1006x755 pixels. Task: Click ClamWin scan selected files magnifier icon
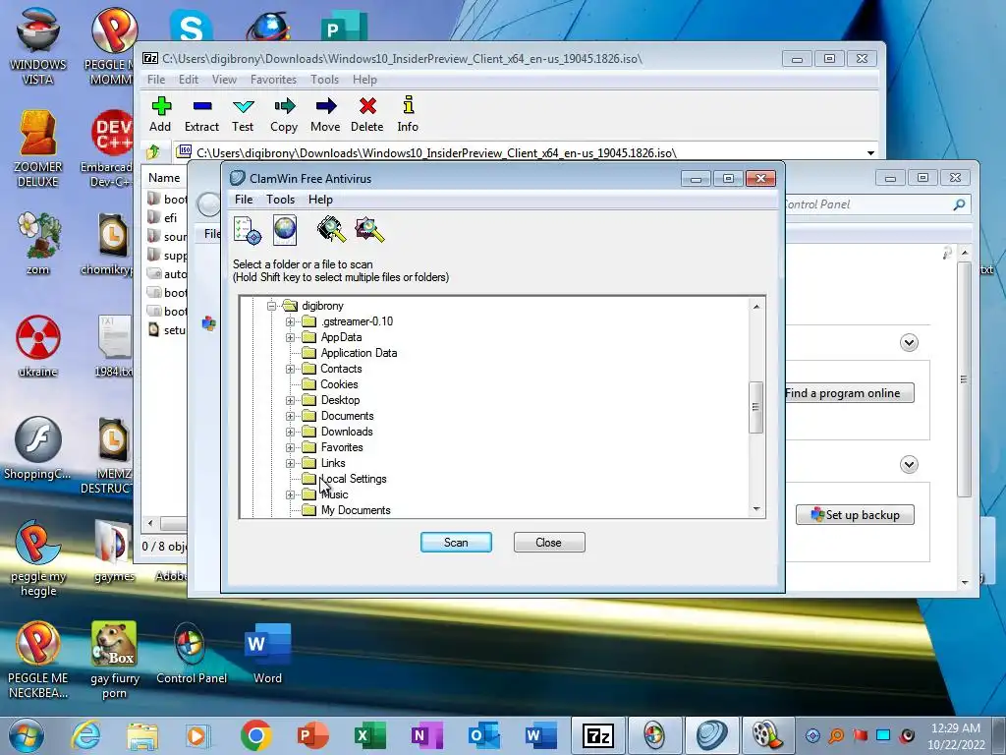point(369,229)
